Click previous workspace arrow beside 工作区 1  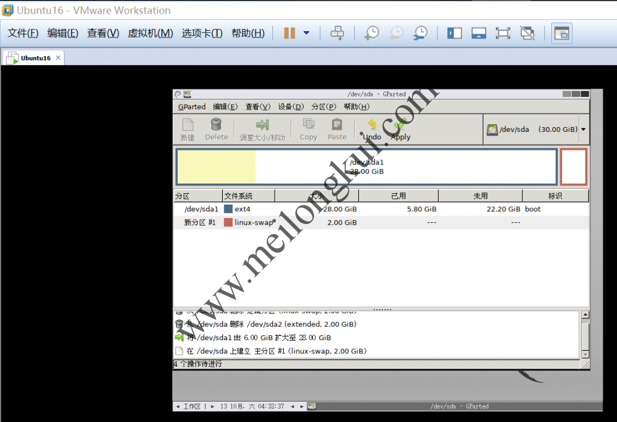[178, 406]
